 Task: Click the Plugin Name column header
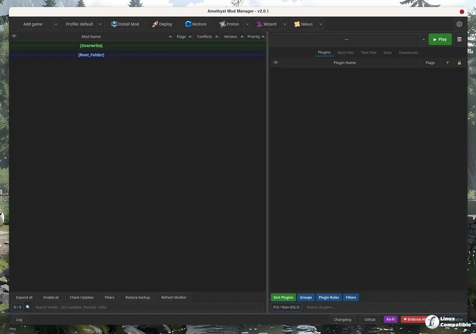click(x=345, y=63)
